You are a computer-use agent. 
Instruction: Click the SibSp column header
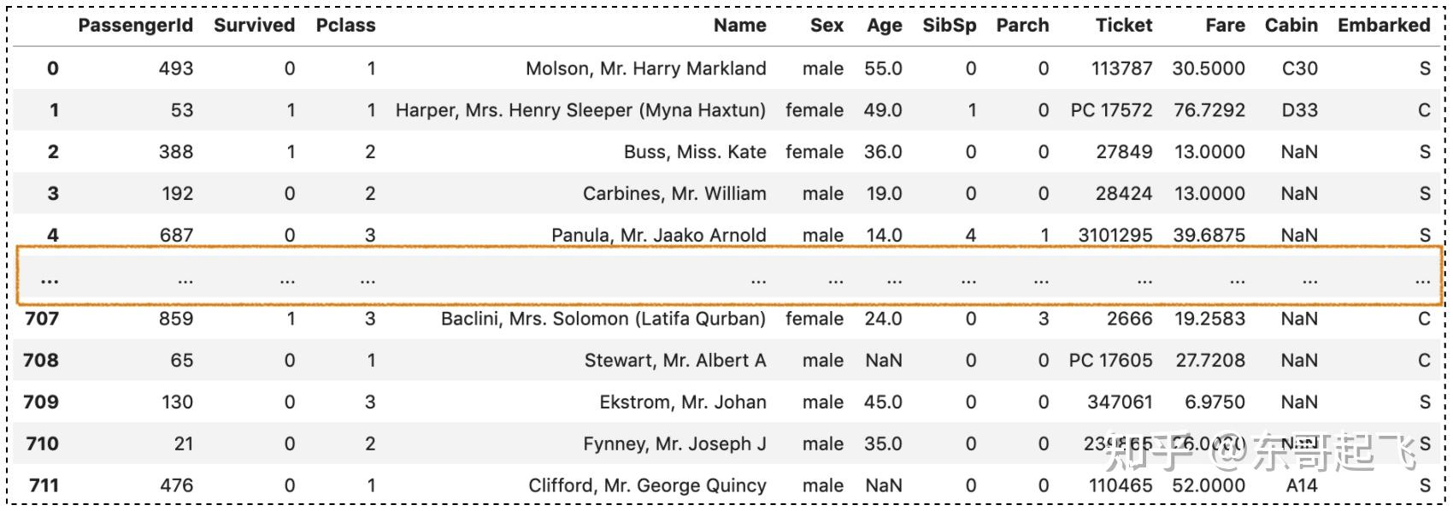pyautogui.click(x=949, y=26)
